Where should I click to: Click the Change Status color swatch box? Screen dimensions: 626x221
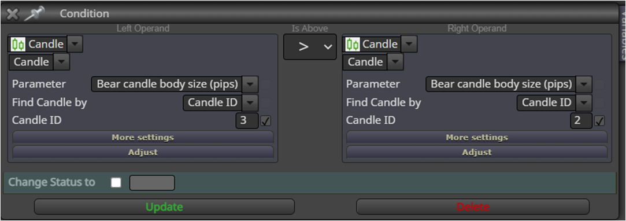152,183
